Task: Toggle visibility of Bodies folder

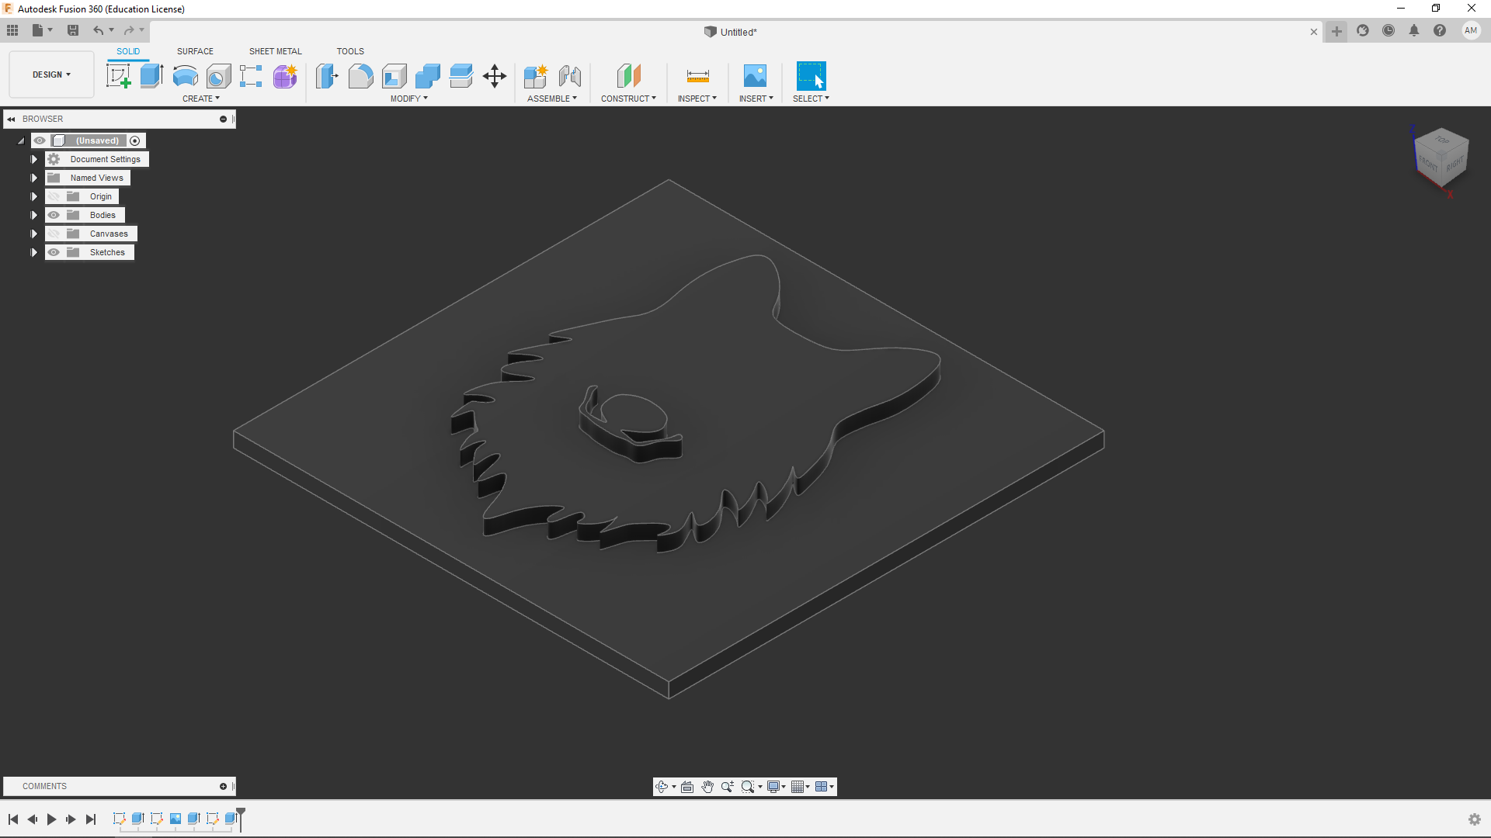Action: click(x=54, y=215)
